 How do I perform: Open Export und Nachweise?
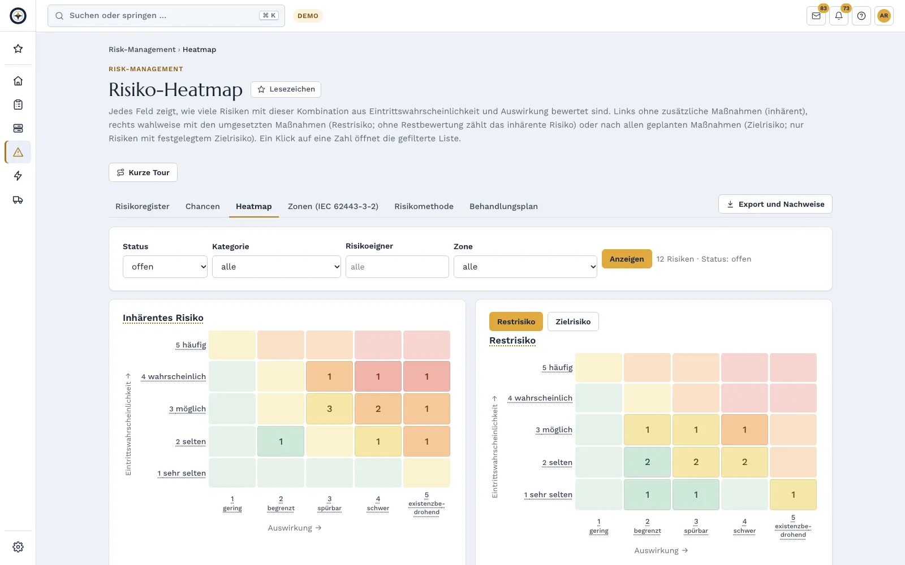click(775, 204)
